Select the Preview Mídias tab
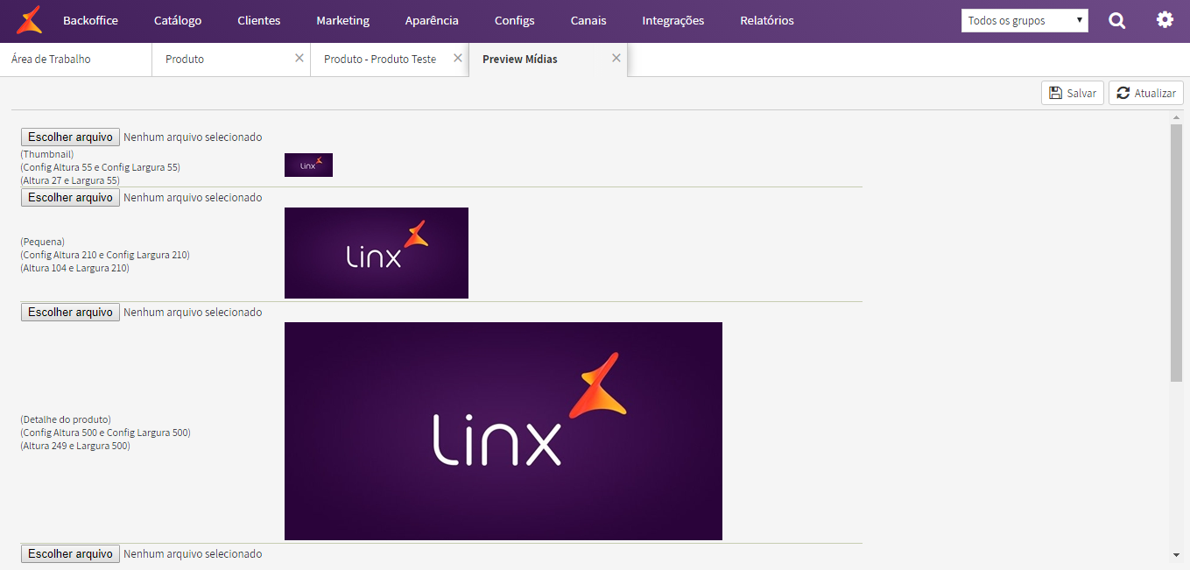 pos(548,60)
